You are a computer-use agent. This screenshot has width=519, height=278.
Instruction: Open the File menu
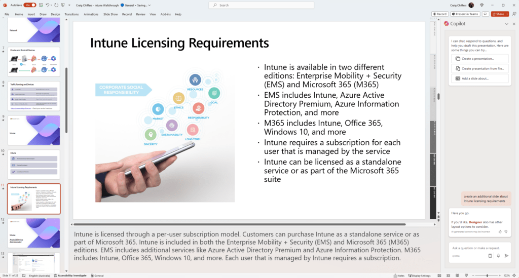pos(7,15)
